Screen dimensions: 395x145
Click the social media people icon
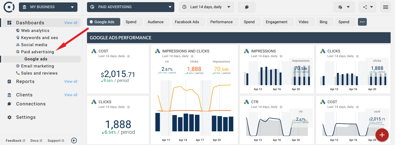[18, 45]
